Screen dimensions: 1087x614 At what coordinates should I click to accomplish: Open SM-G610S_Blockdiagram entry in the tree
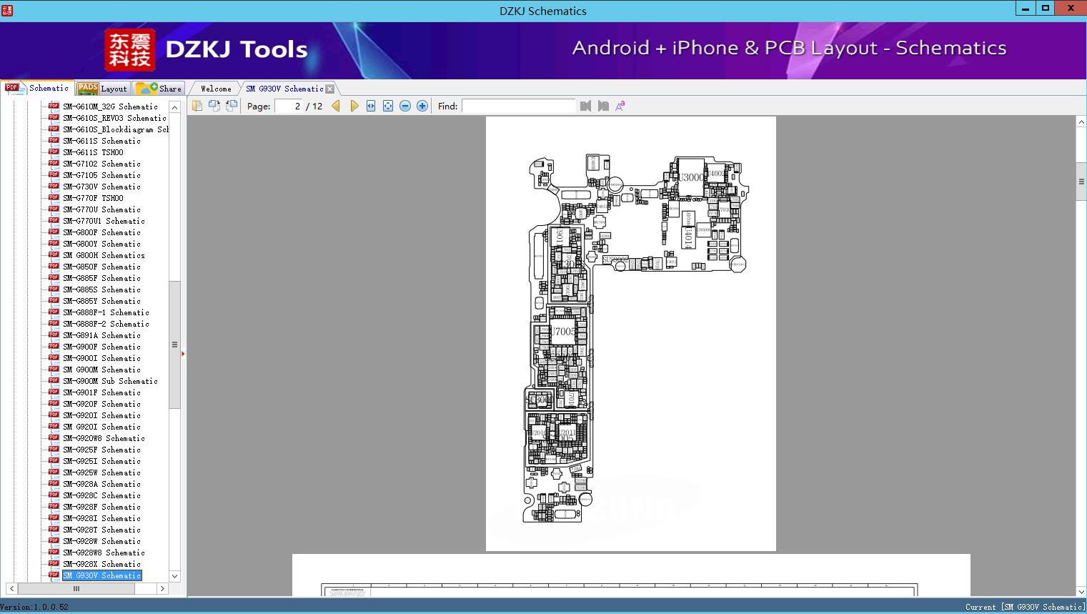(x=116, y=129)
